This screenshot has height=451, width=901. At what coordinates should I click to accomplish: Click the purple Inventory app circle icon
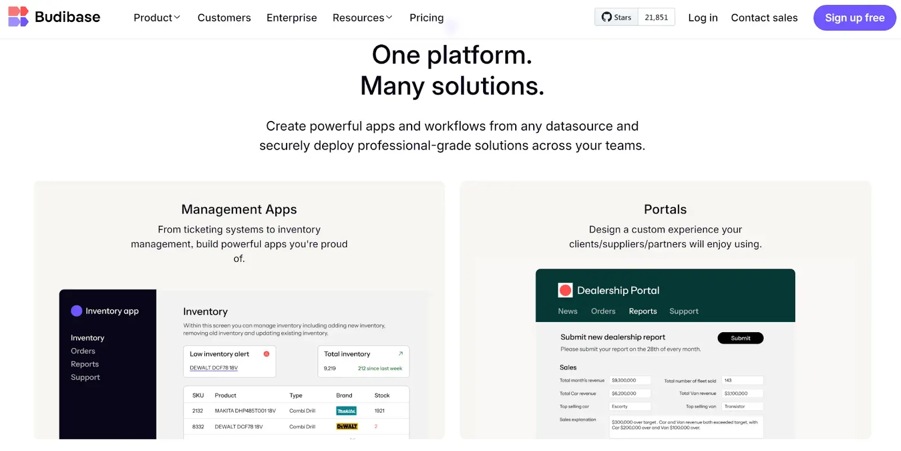coord(77,311)
